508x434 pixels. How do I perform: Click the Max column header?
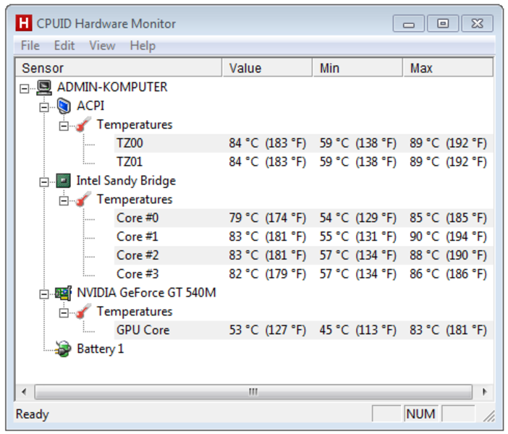[x=448, y=68]
